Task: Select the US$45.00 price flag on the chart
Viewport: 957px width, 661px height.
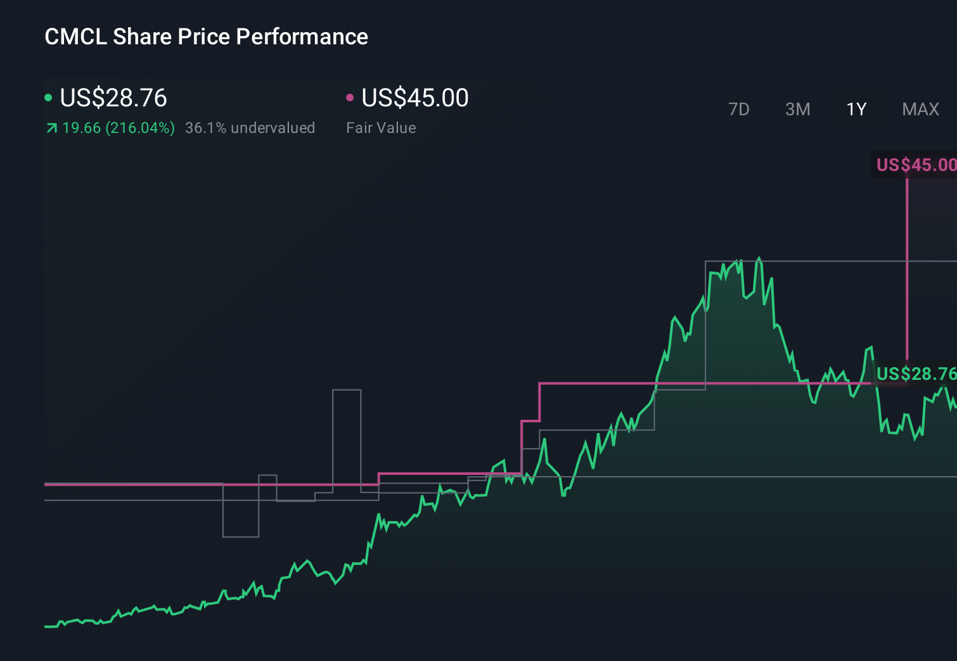Action: coord(915,165)
